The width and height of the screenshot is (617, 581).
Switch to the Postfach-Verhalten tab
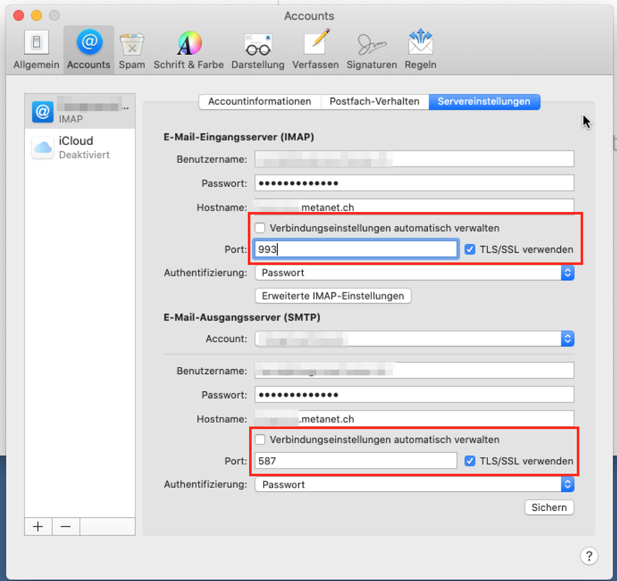(374, 102)
